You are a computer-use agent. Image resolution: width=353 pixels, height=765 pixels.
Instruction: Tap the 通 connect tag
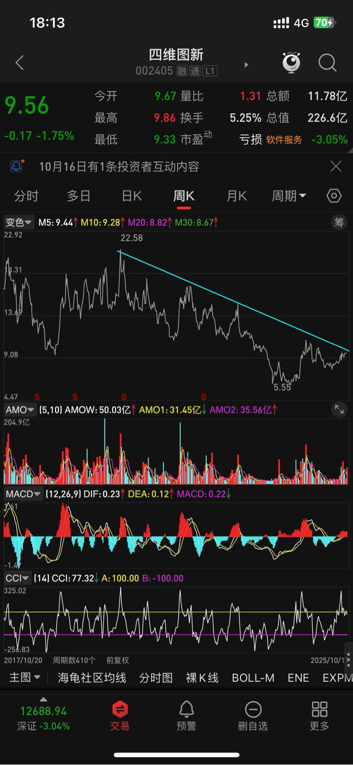coord(195,71)
